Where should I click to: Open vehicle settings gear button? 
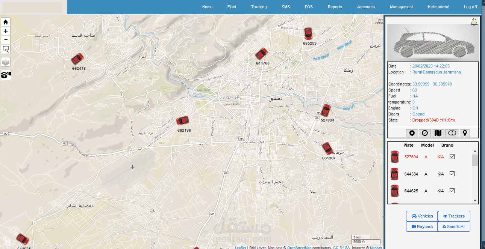[x=412, y=133]
